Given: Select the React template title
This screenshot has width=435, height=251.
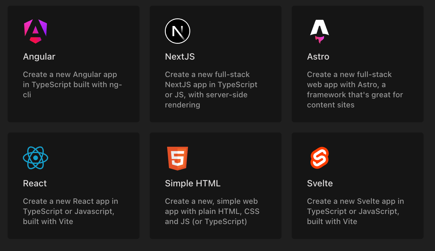Looking at the screenshot, I should (35, 183).
